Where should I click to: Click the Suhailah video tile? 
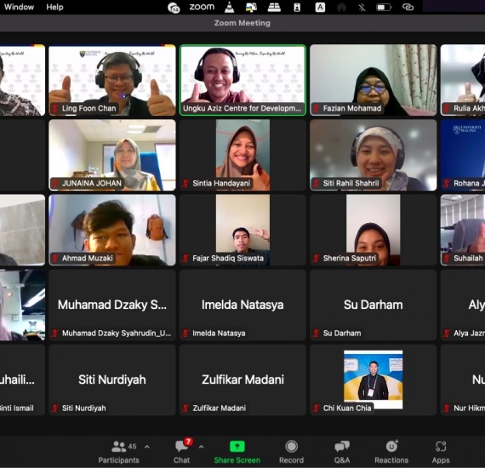tap(463, 230)
